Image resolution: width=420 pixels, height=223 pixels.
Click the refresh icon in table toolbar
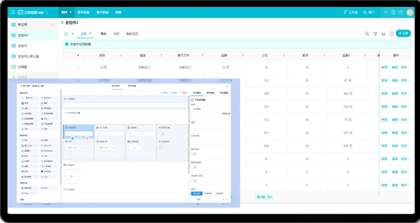tap(391, 34)
